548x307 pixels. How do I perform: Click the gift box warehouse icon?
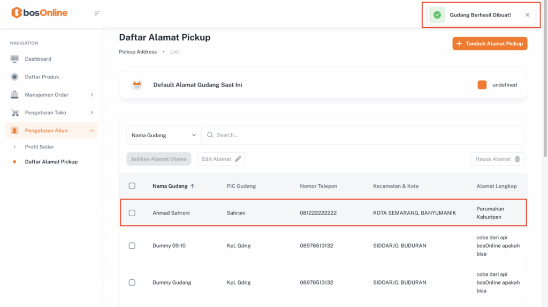tap(137, 85)
